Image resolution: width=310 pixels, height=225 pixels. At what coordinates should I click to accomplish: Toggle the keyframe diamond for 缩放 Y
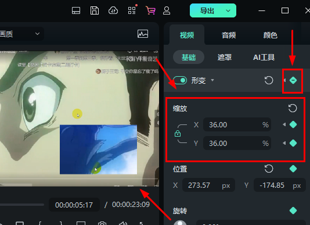click(293, 143)
